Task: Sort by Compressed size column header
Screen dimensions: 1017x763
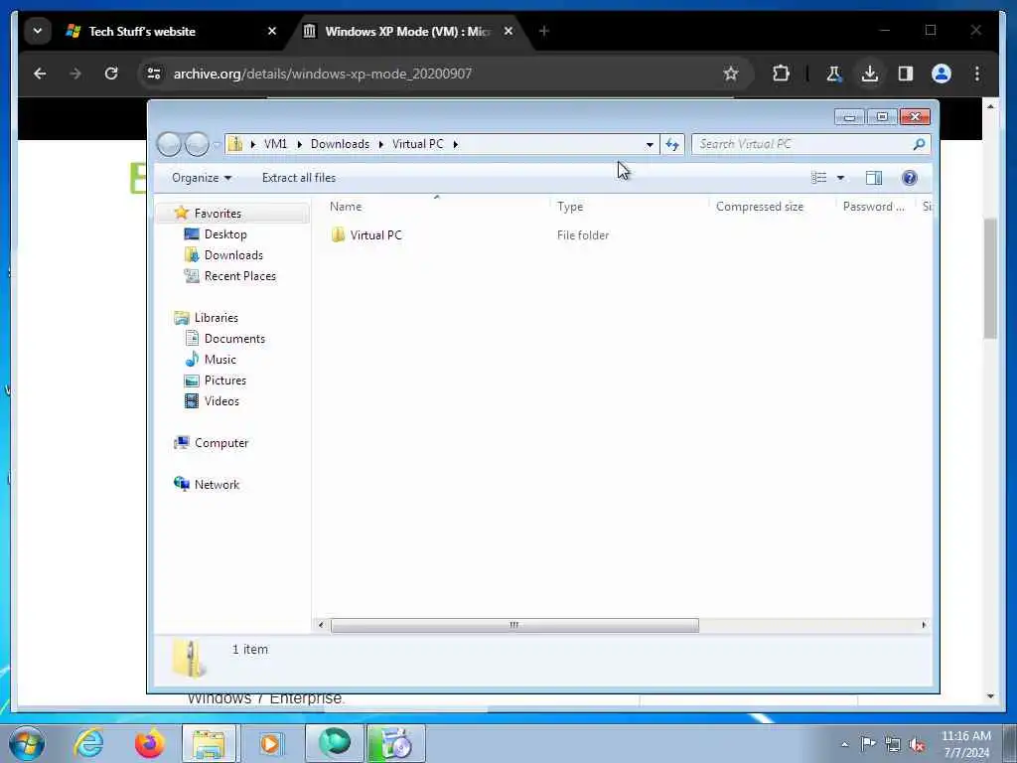Action: (773, 207)
